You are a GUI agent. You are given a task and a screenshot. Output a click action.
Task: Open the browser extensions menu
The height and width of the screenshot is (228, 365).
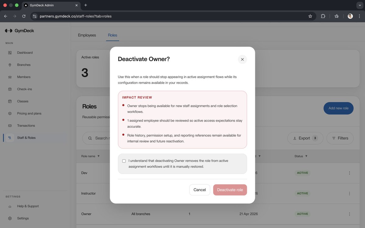click(x=323, y=16)
